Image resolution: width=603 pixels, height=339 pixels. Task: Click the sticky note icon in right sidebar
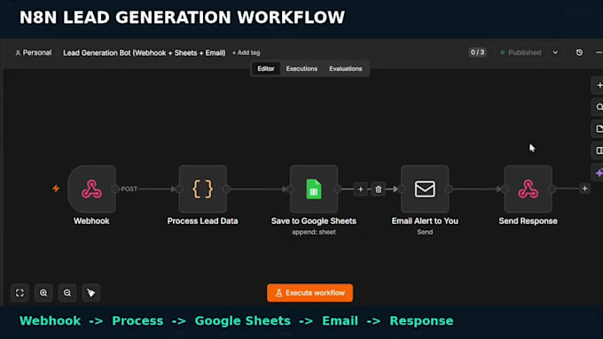point(599,128)
